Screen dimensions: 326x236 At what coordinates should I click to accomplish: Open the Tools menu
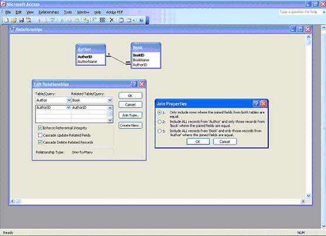[68, 12]
